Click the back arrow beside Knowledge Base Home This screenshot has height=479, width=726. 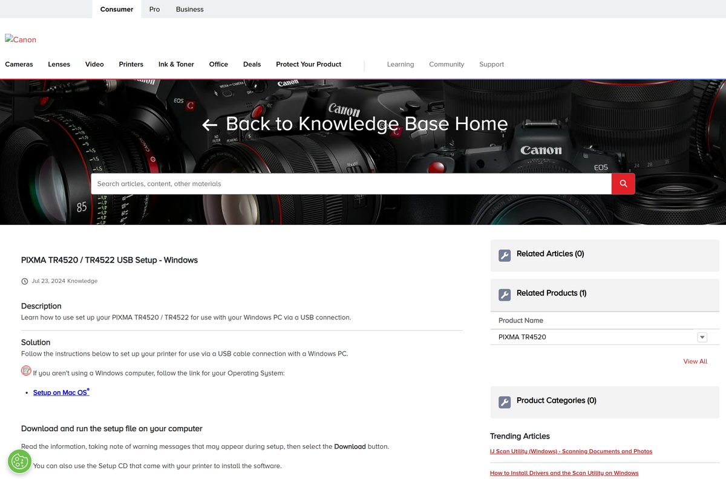point(210,125)
